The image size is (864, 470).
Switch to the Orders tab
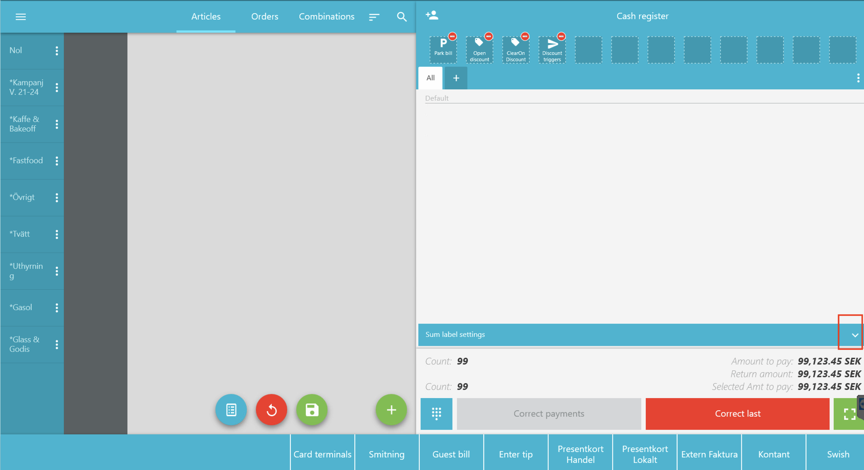point(265,16)
